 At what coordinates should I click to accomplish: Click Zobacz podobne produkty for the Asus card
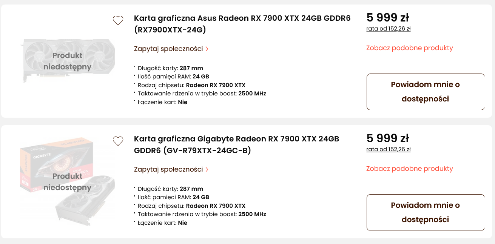409,48
